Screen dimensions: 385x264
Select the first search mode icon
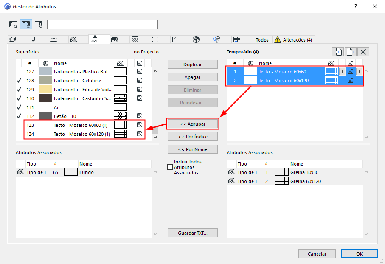point(13,25)
